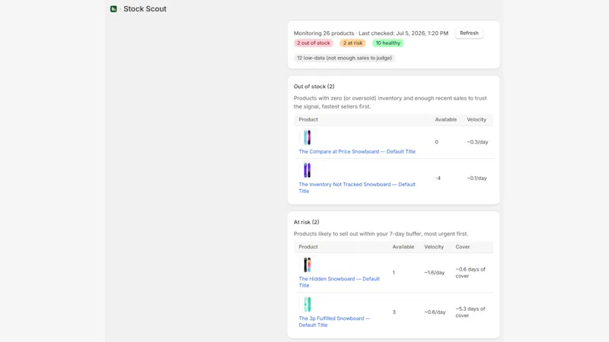
Task: Click the At risk table's Available header
Action: click(403, 246)
